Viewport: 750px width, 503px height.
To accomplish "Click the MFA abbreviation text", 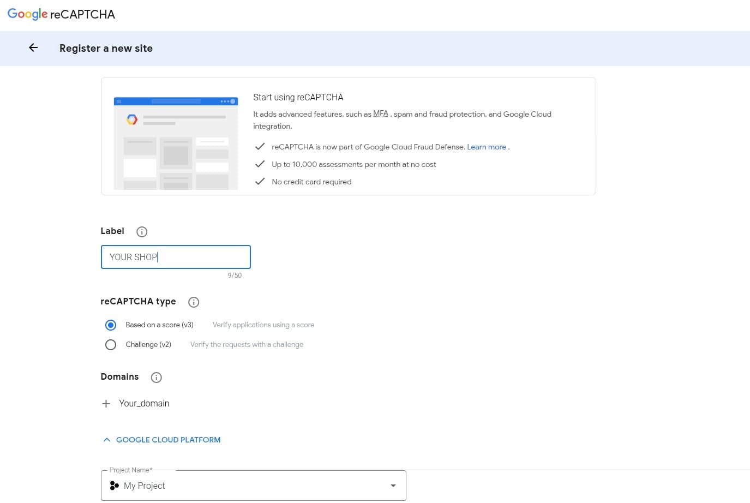I will pos(381,114).
